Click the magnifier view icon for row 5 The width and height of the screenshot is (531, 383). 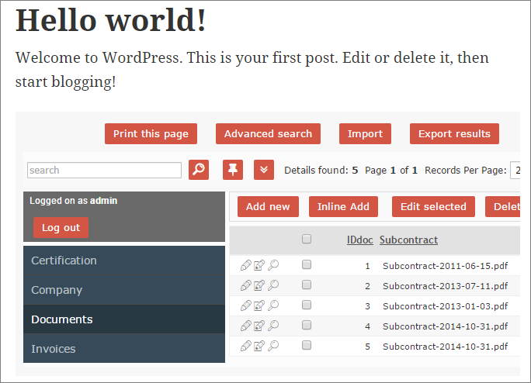click(x=273, y=346)
